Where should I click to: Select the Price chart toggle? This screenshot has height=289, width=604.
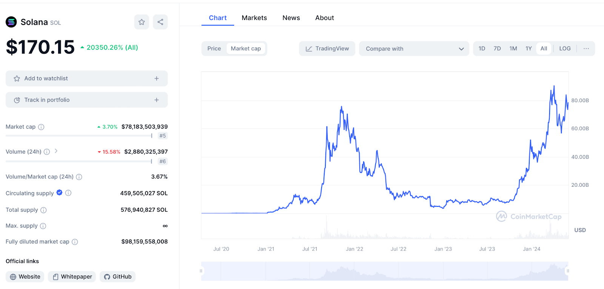(x=214, y=49)
